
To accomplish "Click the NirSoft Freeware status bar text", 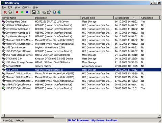I will pos(79,120).
